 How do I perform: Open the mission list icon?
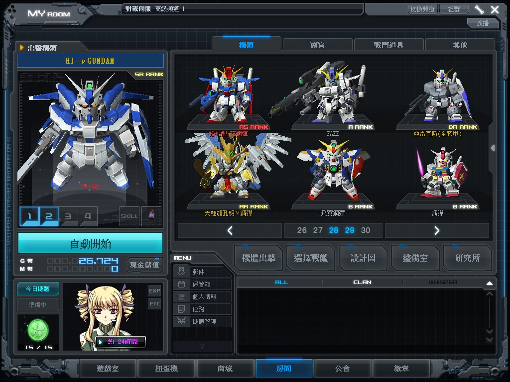[181, 309]
